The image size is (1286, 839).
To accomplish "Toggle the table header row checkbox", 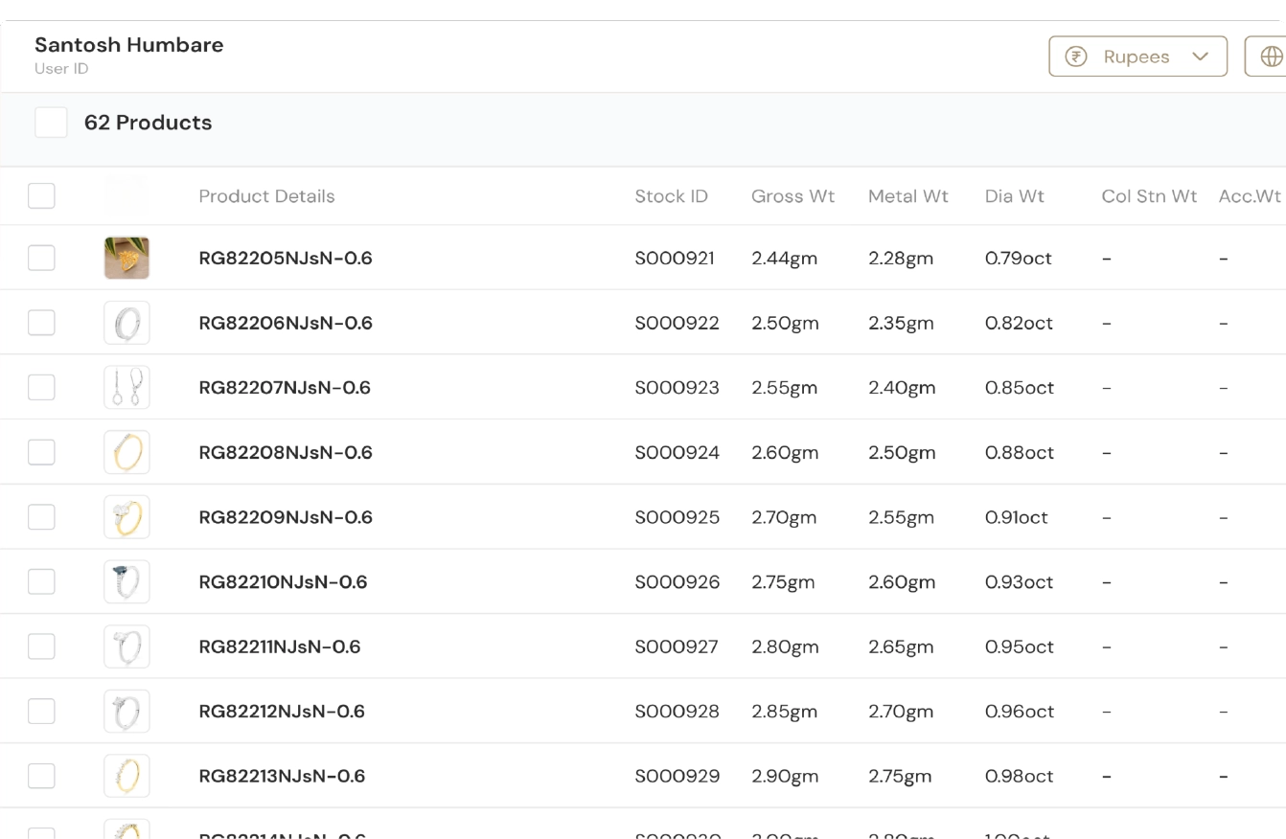I will point(41,196).
